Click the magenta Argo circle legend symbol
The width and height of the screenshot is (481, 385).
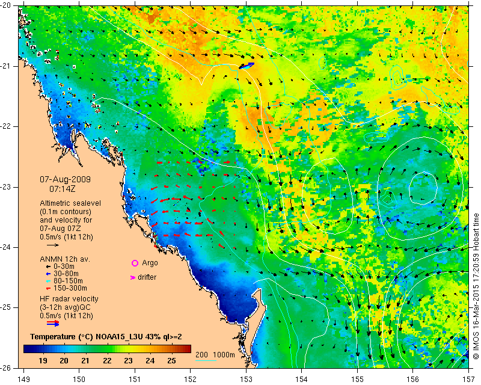point(135,263)
